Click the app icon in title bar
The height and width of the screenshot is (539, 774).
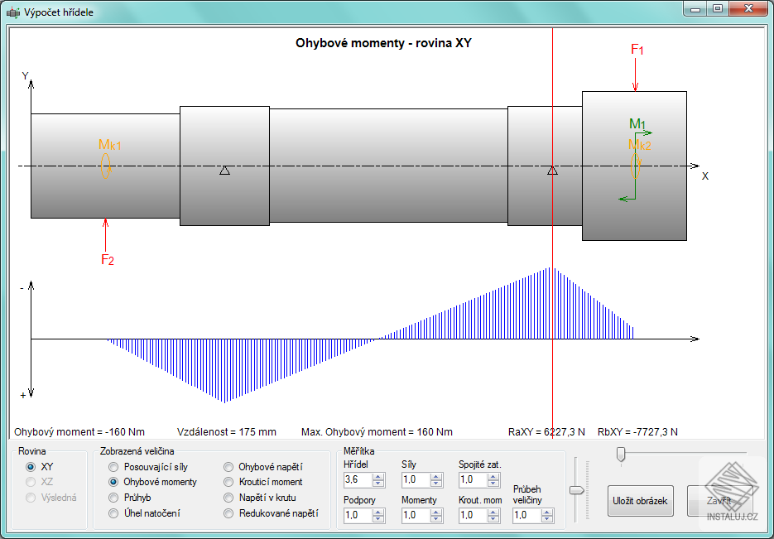[12, 12]
